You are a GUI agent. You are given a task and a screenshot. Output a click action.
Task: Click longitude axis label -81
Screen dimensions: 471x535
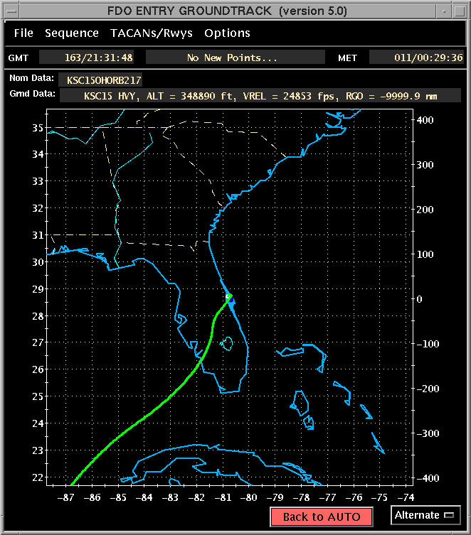pos(223,497)
